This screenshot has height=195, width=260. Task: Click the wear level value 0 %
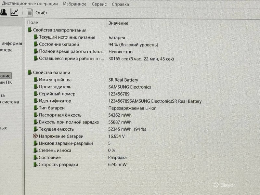(x=111, y=150)
